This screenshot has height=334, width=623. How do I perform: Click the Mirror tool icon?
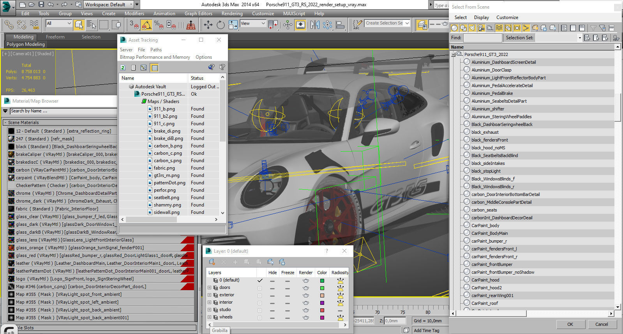click(x=315, y=25)
